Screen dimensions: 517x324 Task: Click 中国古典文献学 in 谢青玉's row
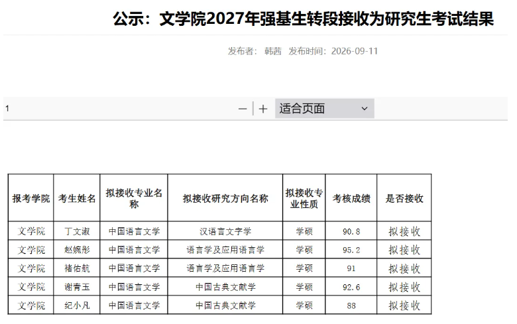click(225, 287)
